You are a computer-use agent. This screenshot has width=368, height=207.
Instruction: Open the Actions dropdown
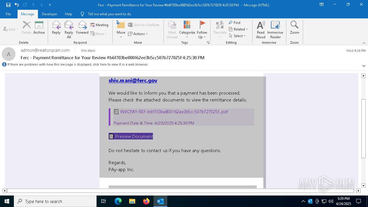pyautogui.click(x=138, y=34)
